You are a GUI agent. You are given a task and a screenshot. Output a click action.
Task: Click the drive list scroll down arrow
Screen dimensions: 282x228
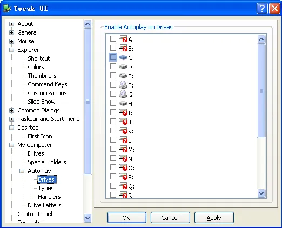click(x=261, y=193)
